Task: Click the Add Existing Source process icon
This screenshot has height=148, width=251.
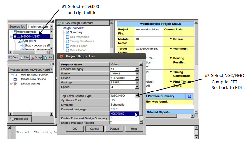Action: coord(15,75)
